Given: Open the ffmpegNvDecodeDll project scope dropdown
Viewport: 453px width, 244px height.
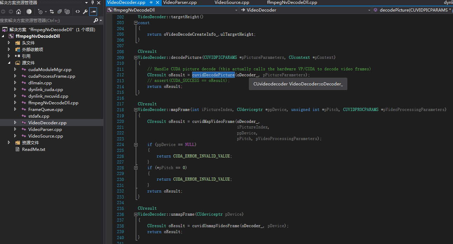Looking at the screenshot, I should point(236,10).
